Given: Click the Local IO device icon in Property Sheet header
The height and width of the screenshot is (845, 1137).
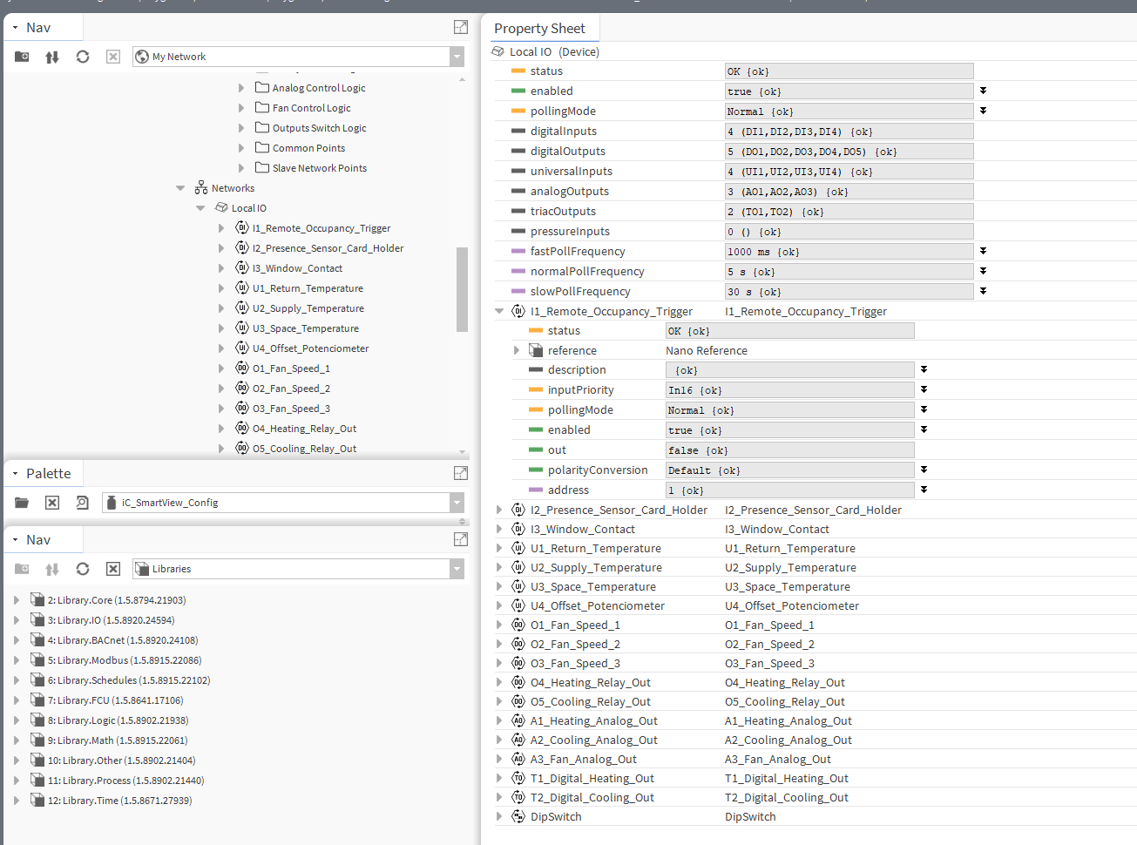Looking at the screenshot, I should pyautogui.click(x=498, y=52).
